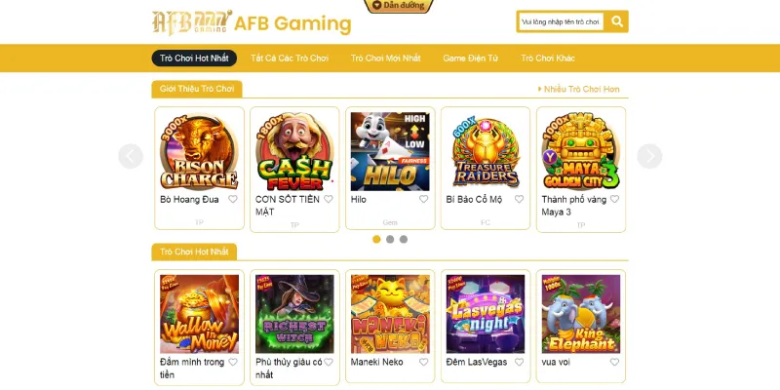Launch the Hilo game thumbnail
780x390 pixels.
point(390,152)
